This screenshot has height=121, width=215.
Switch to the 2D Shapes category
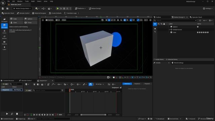pyautogui.click(x=4, y=20)
